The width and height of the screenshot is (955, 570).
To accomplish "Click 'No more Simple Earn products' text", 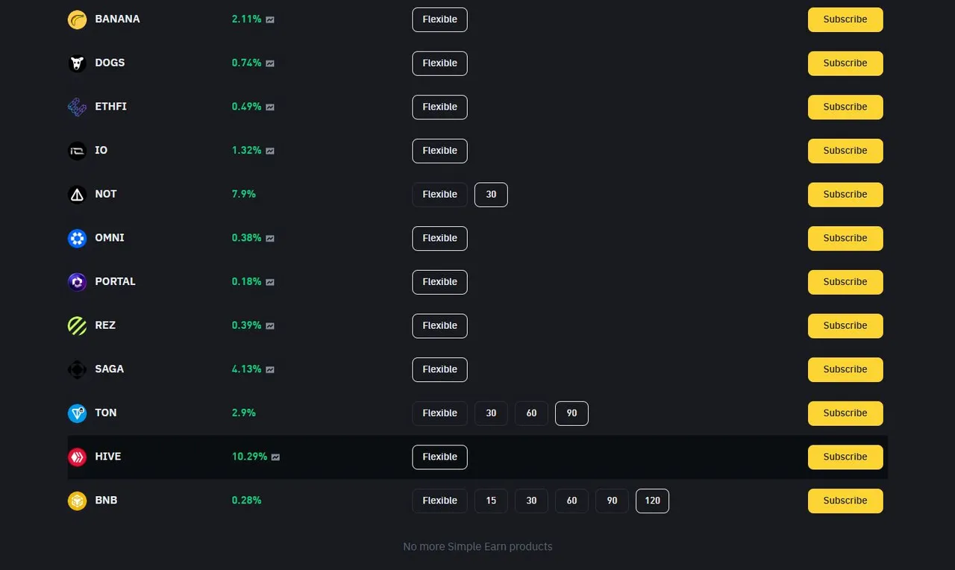I will (x=477, y=547).
